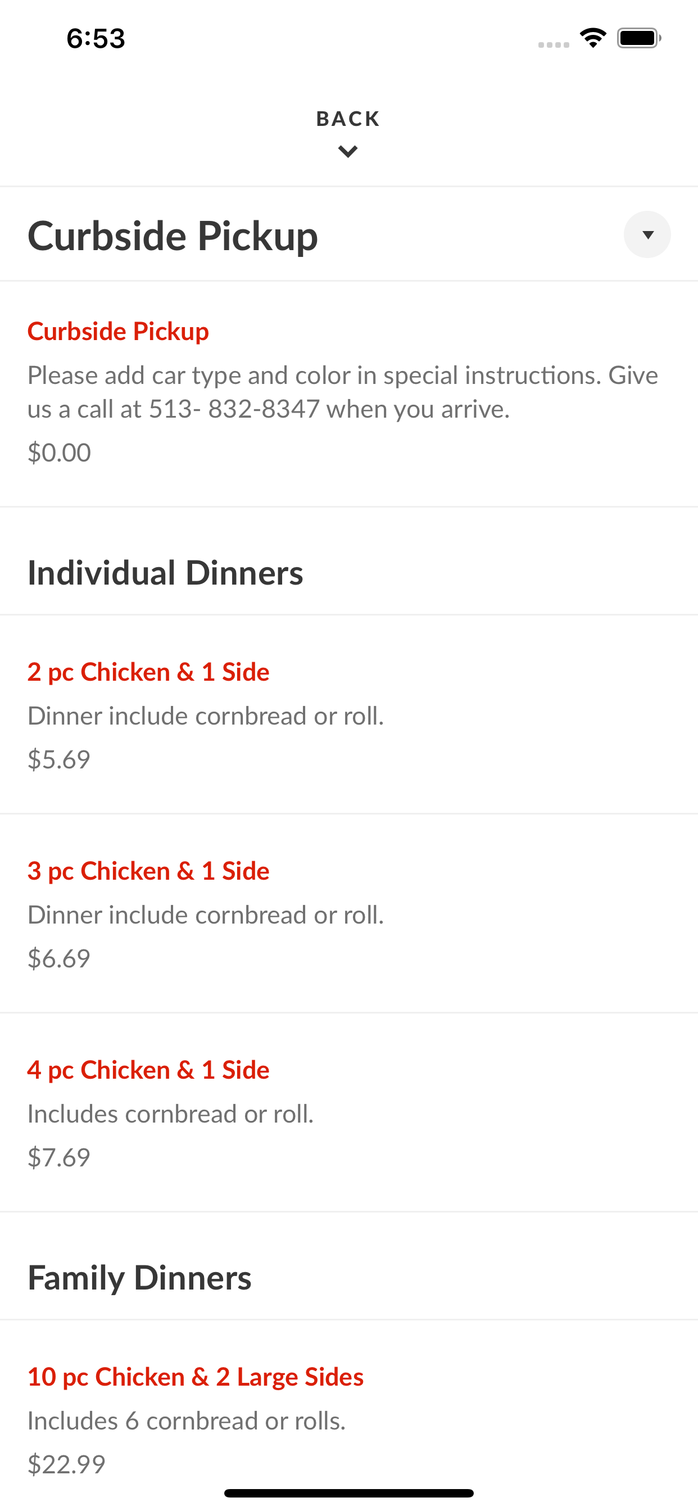
Task: Select the Curbside Pickup heading
Action: [173, 235]
